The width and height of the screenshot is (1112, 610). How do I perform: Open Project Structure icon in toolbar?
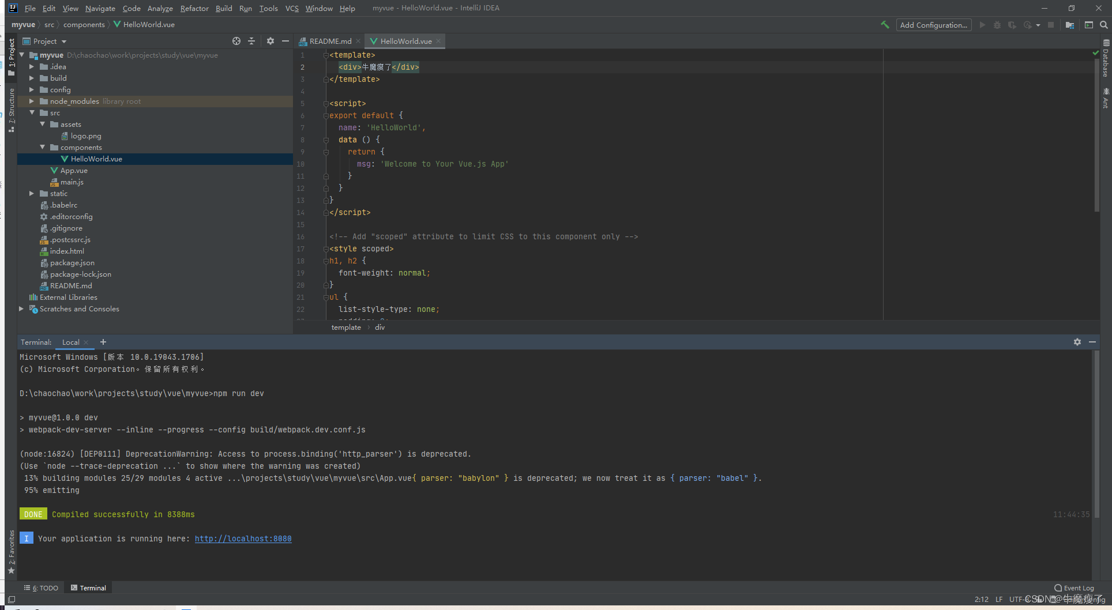[1070, 25]
